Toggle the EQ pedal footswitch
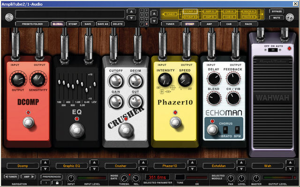The width and height of the screenshot is (300, 187). [x=77, y=130]
